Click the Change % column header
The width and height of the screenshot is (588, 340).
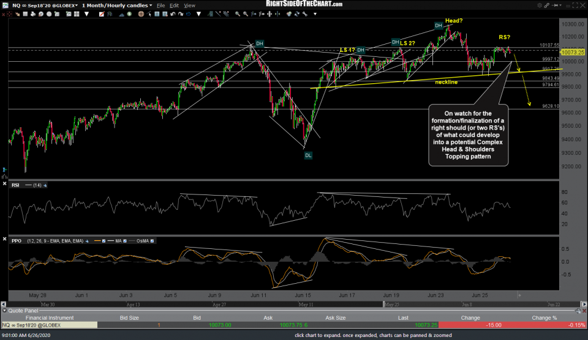point(544,318)
